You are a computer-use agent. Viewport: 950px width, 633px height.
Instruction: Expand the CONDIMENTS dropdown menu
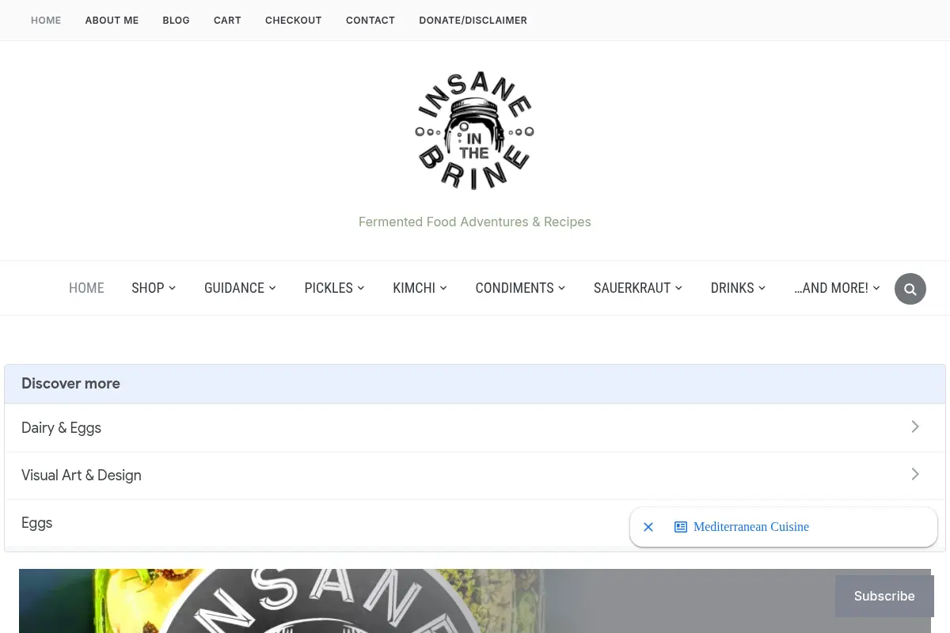[x=520, y=288]
